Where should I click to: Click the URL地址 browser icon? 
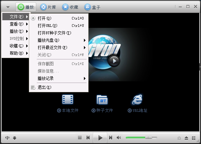pyautogui.click(x=137, y=99)
